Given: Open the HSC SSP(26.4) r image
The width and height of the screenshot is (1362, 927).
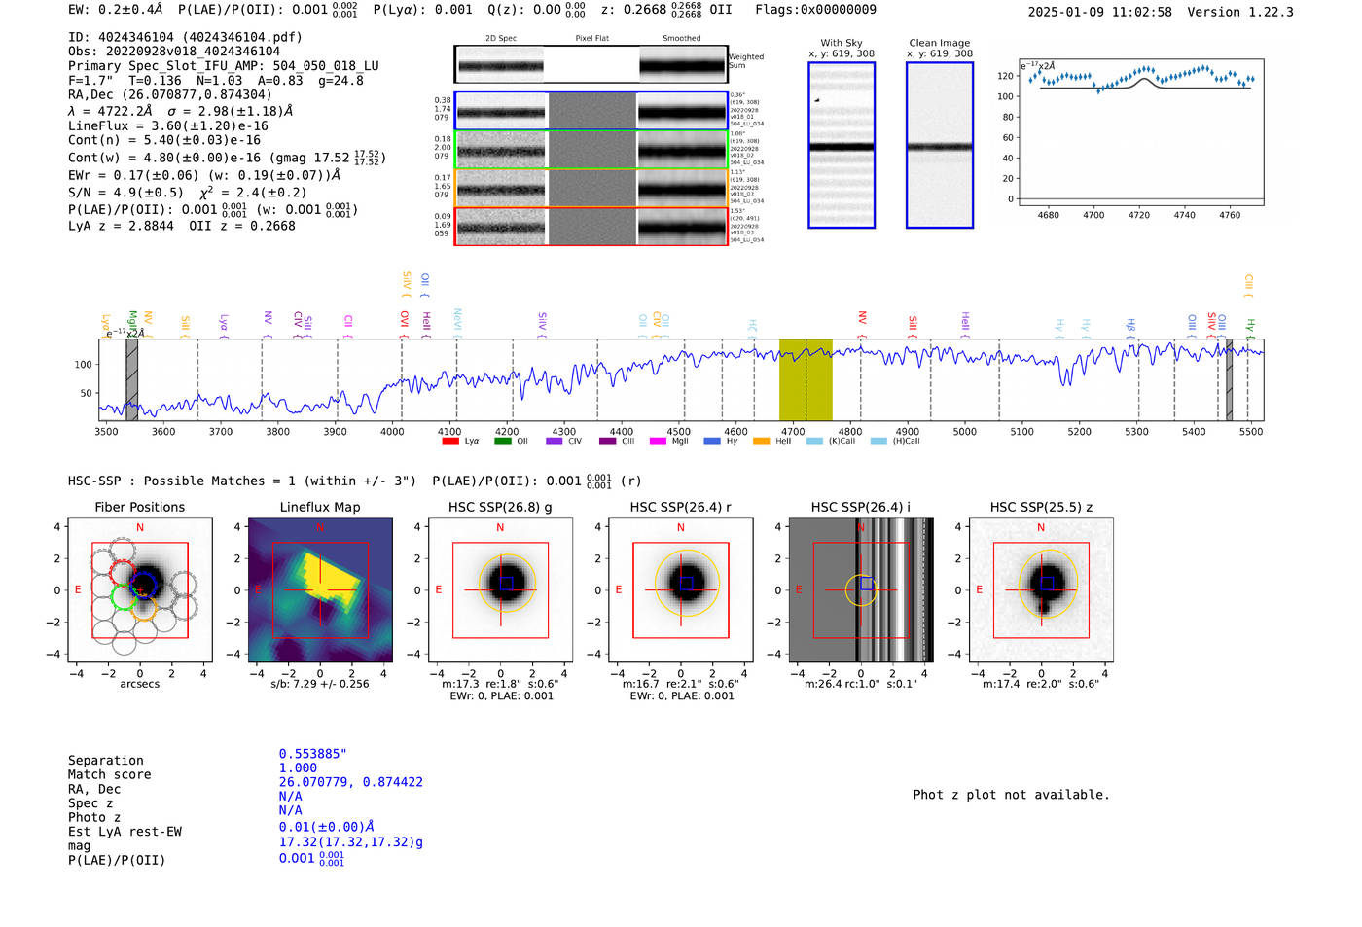Looking at the screenshot, I should [x=681, y=589].
